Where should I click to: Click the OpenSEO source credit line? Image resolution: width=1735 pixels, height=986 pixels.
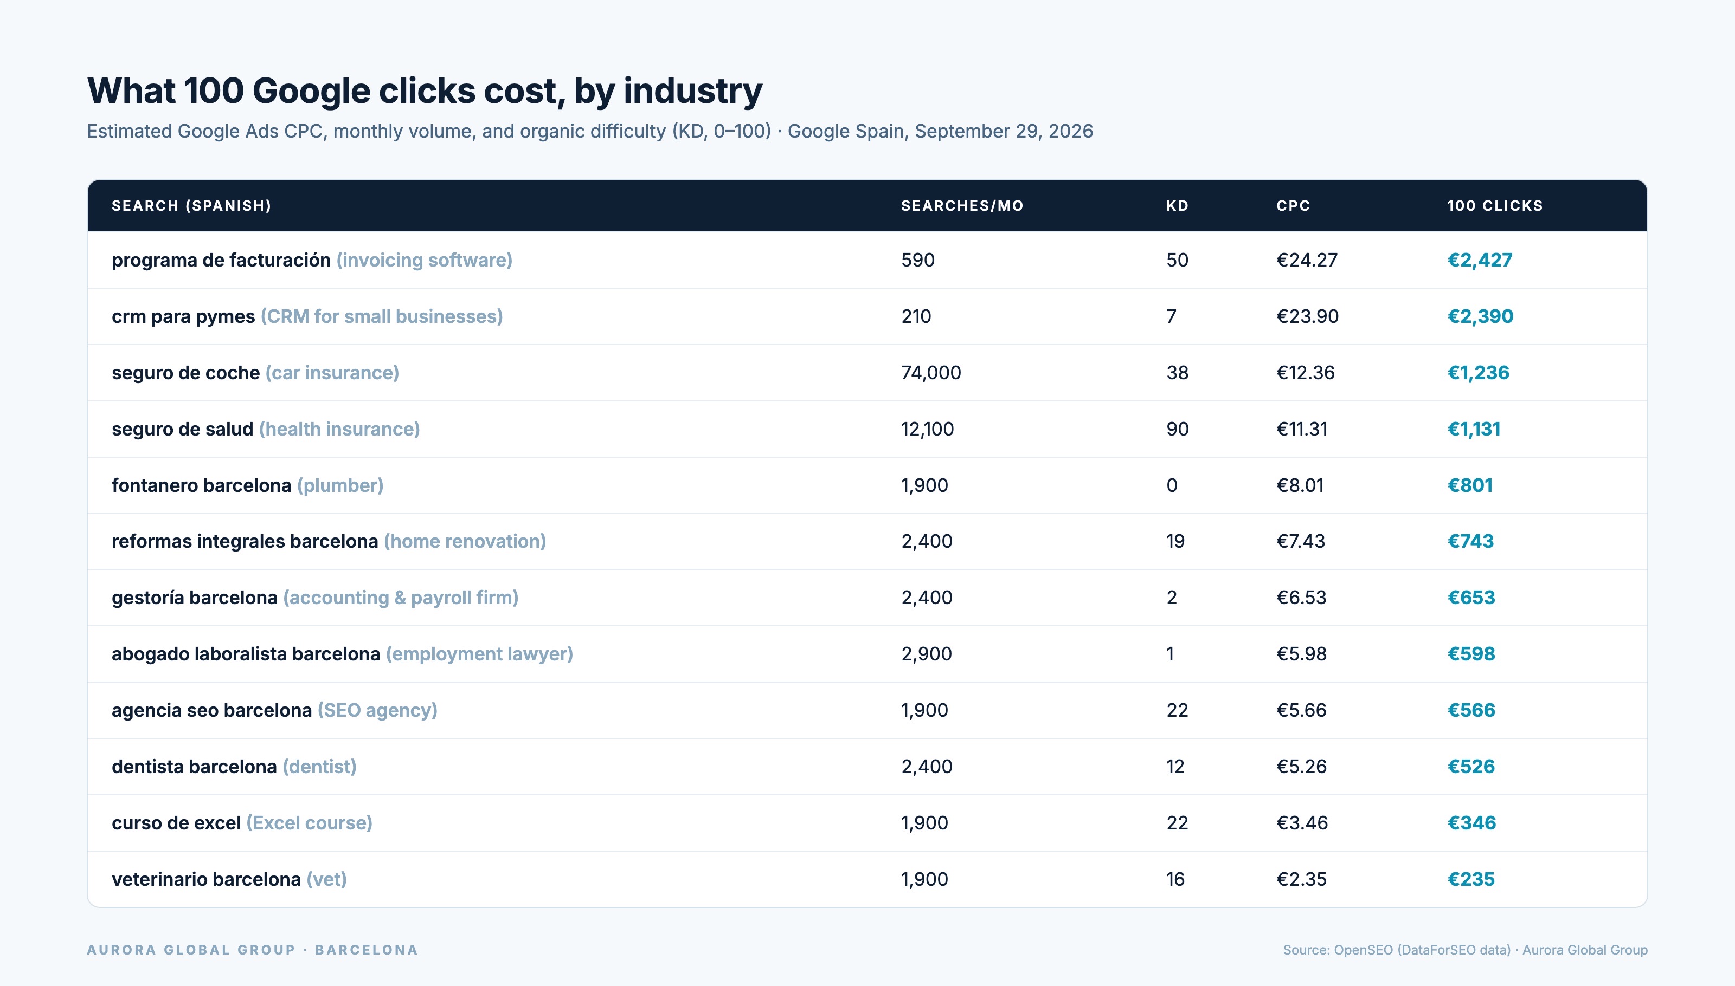(x=1464, y=950)
